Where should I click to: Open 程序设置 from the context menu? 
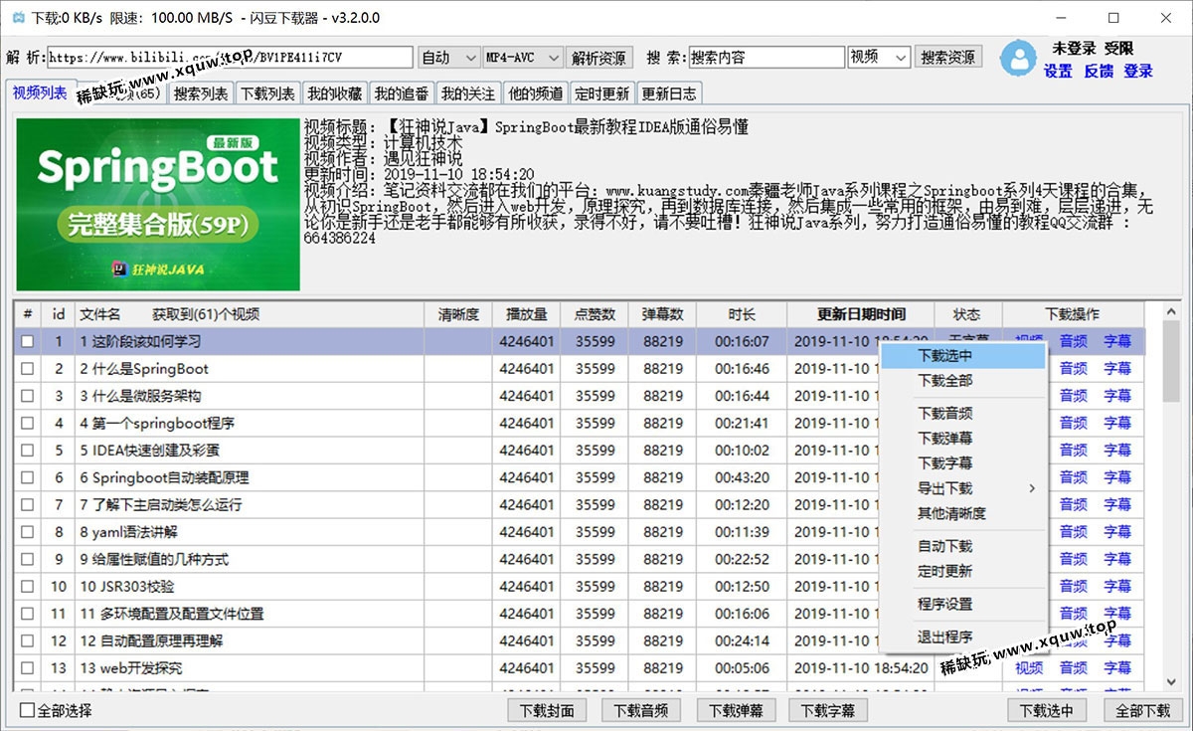click(x=962, y=605)
